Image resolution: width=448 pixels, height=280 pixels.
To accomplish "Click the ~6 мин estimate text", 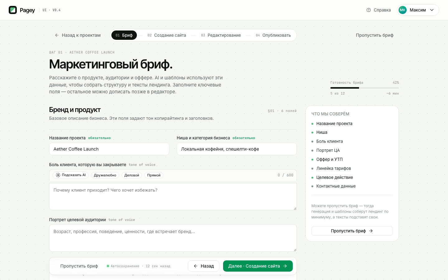I will click(x=393, y=93).
